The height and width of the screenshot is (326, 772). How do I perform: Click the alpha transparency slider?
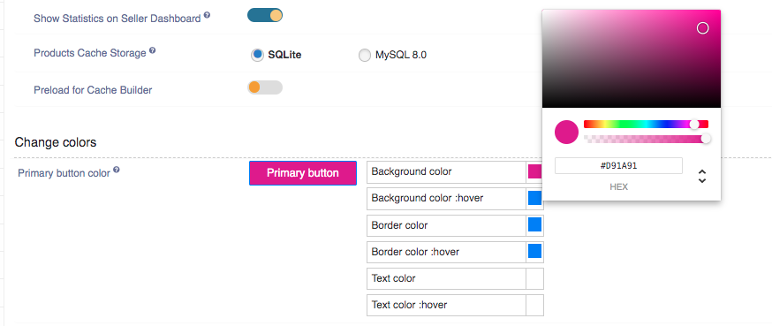pyautogui.click(x=646, y=139)
